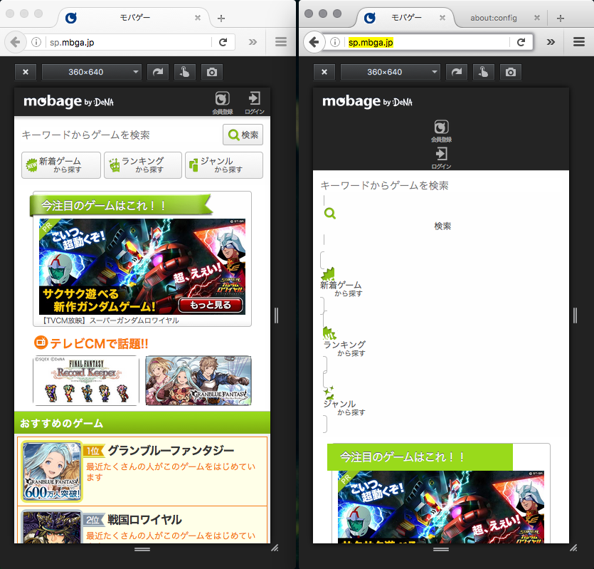The height and width of the screenshot is (569, 594).
Task: Select モバゲー tab in left window
Action: click(x=134, y=18)
